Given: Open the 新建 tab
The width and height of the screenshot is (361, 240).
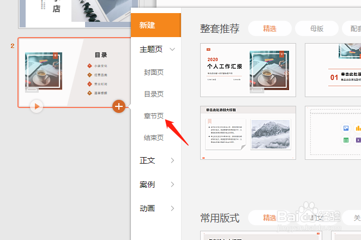Looking at the screenshot, I should [156, 25].
